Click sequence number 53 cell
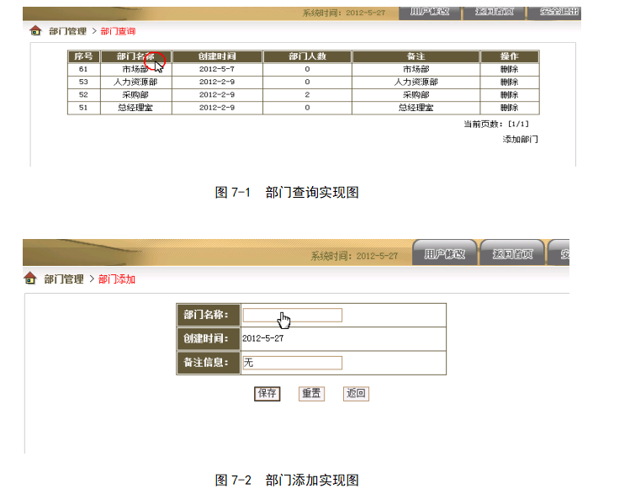The height and width of the screenshot is (494, 630). (x=83, y=82)
